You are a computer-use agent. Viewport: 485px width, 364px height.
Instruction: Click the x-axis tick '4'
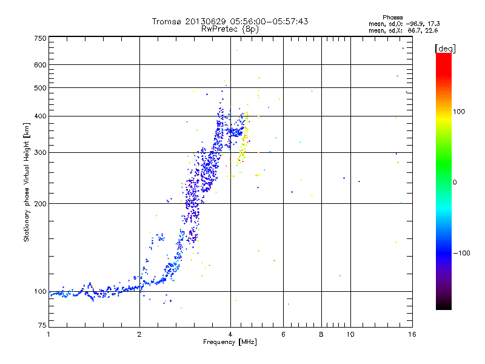coord(230,334)
